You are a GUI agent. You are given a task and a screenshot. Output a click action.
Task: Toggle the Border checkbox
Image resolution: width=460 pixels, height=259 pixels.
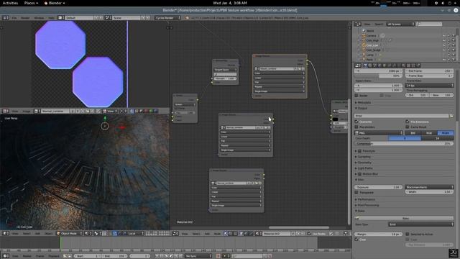pos(356,96)
